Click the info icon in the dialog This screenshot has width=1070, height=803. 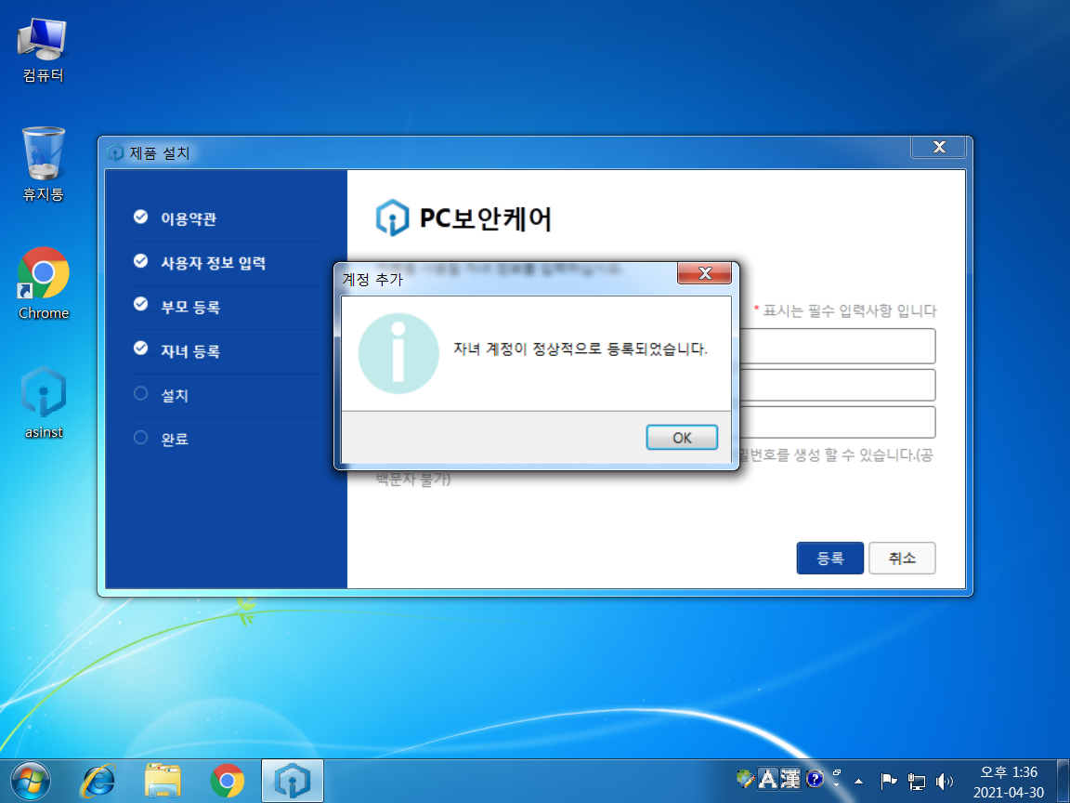[x=398, y=353]
